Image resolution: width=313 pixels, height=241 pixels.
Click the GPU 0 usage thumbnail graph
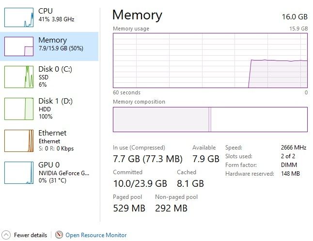point(19,172)
